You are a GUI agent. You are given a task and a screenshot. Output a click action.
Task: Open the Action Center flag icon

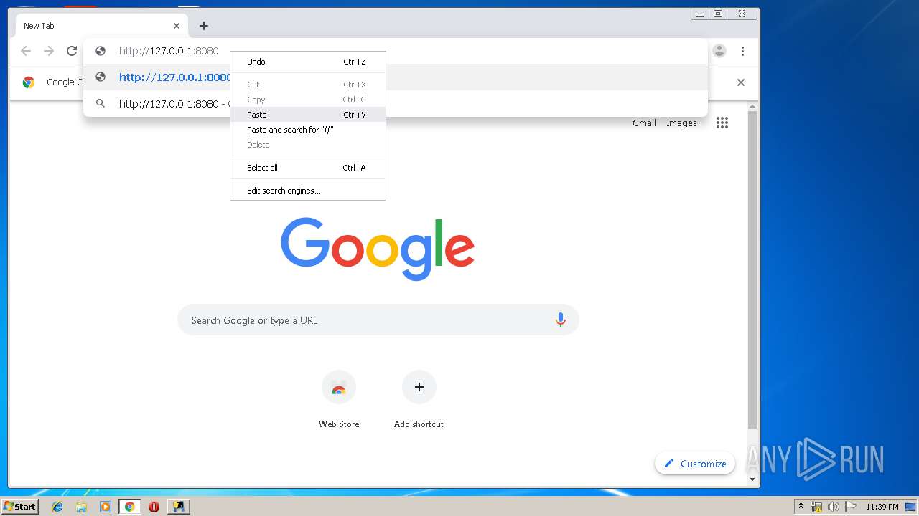[x=851, y=507]
